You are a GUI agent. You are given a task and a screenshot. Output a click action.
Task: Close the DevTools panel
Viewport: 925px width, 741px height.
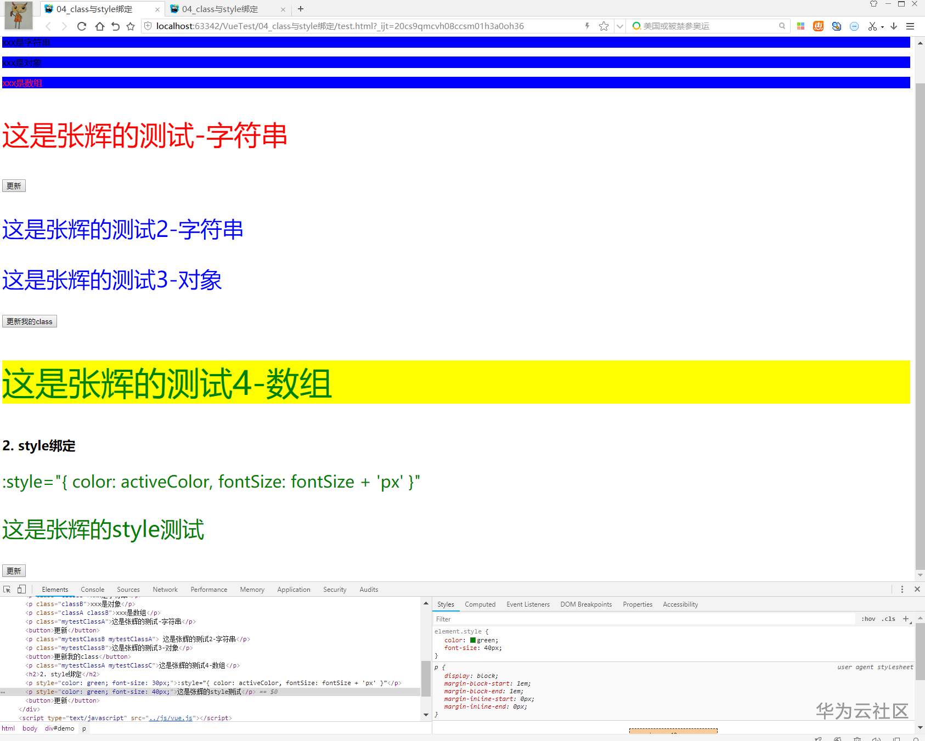click(x=917, y=589)
